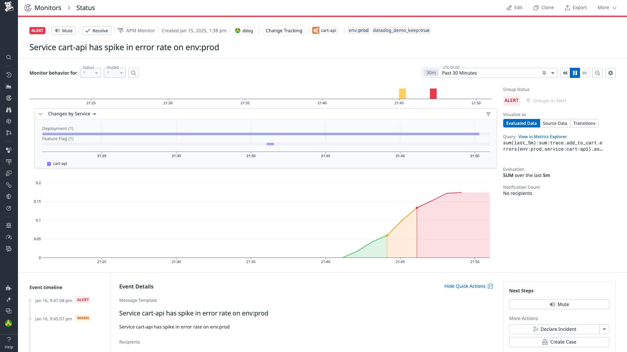
Task: Click the zoom out magnifier near the time selector
Action: click(x=597, y=73)
